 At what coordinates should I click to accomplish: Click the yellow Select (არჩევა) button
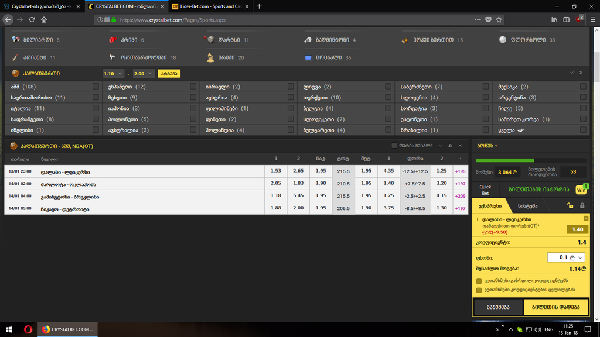[169, 73]
